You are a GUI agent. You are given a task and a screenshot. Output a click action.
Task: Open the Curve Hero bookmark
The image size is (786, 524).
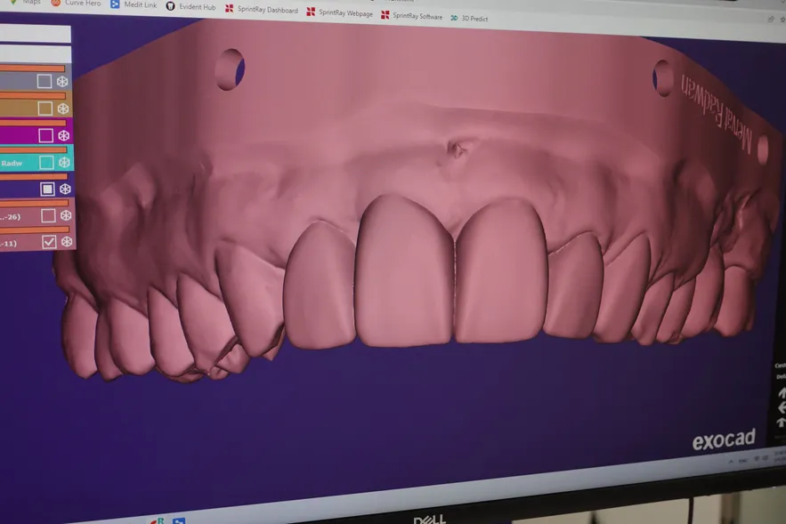[x=77, y=3]
